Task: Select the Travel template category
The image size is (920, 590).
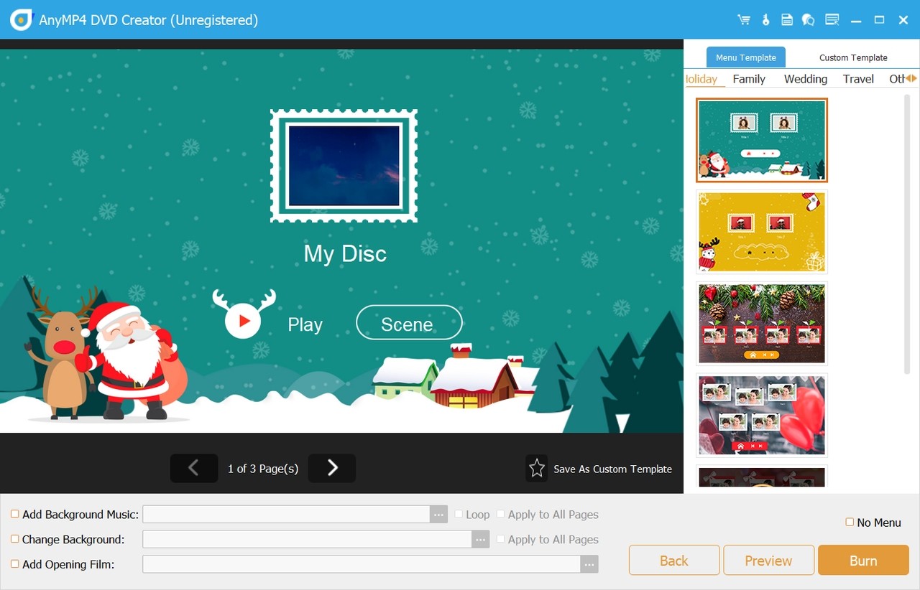Action: pos(858,79)
